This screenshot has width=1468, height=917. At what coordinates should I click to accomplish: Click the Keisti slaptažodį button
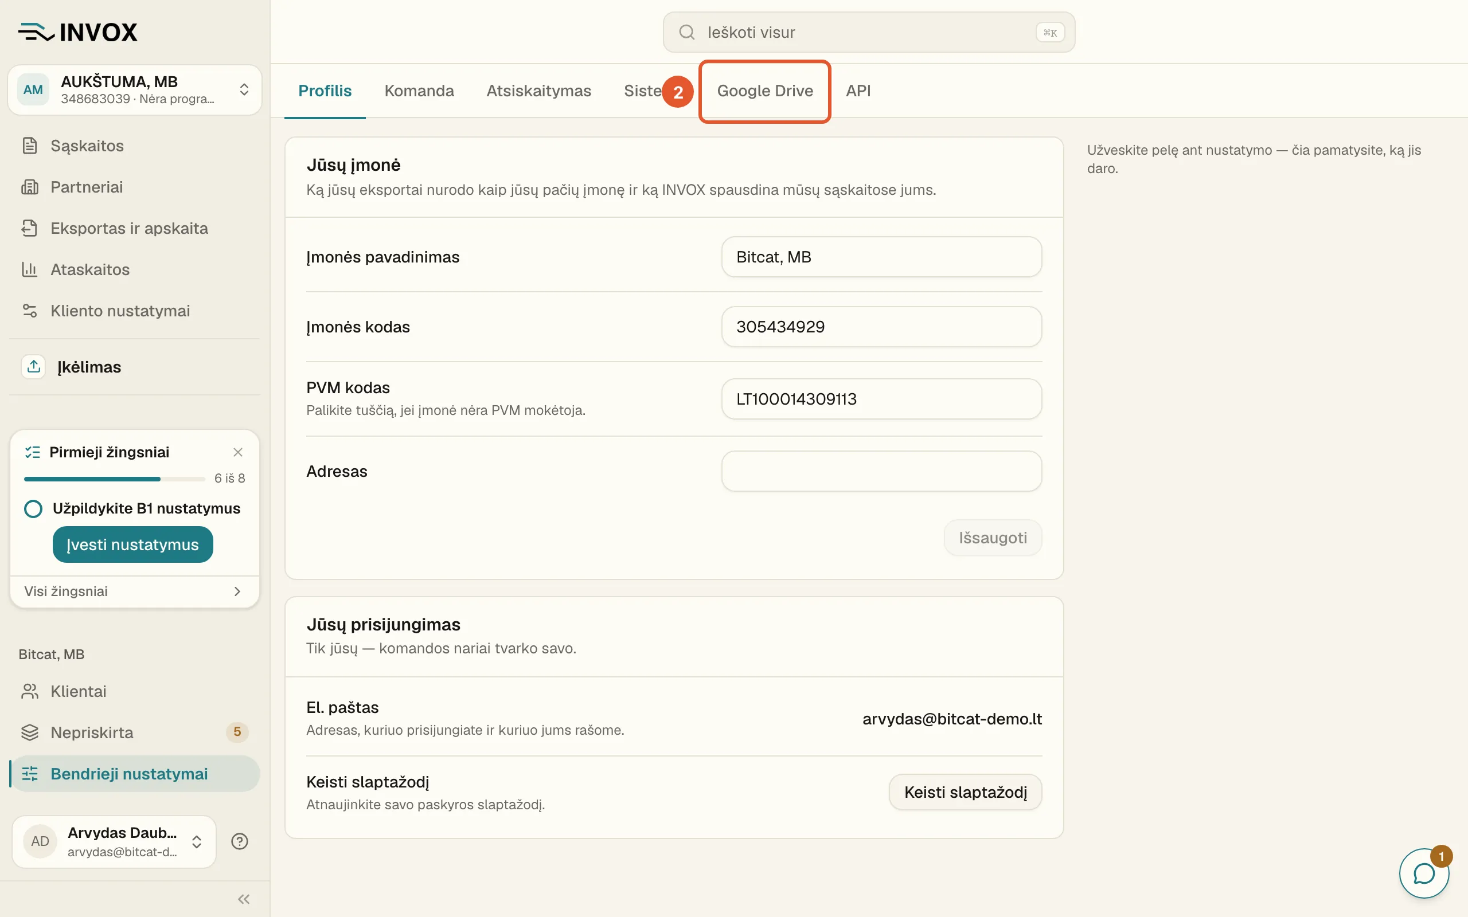click(x=966, y=792)
